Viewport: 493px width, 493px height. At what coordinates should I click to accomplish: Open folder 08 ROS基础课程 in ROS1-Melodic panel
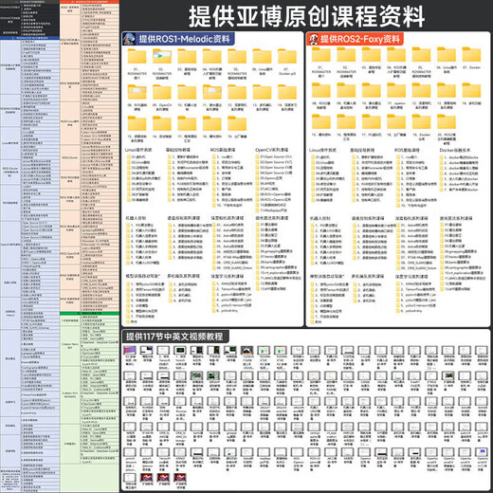[137, 92]
